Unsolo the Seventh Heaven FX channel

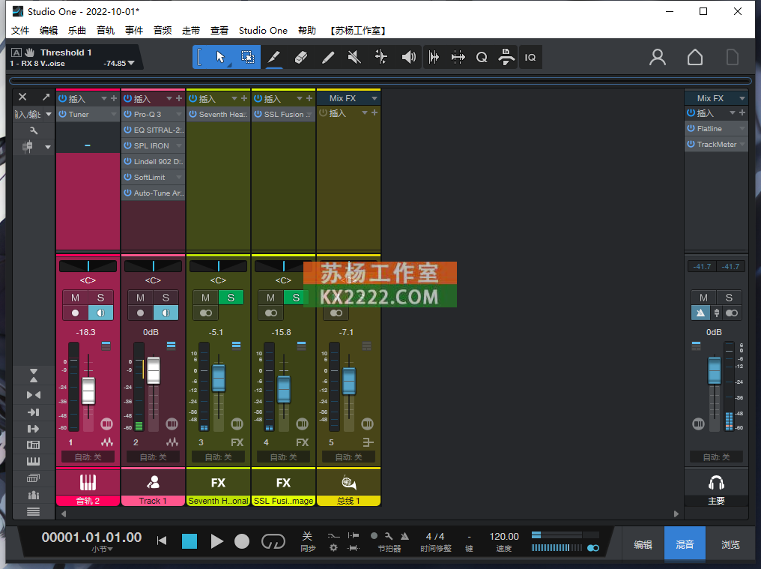[x=231, y=298]
